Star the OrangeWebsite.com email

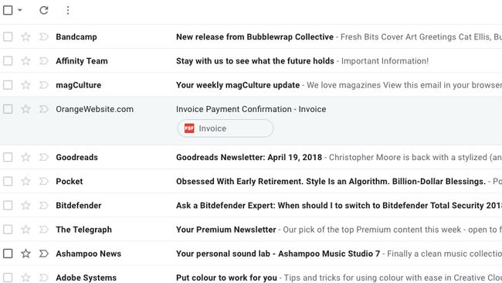[x=25, y=109]
